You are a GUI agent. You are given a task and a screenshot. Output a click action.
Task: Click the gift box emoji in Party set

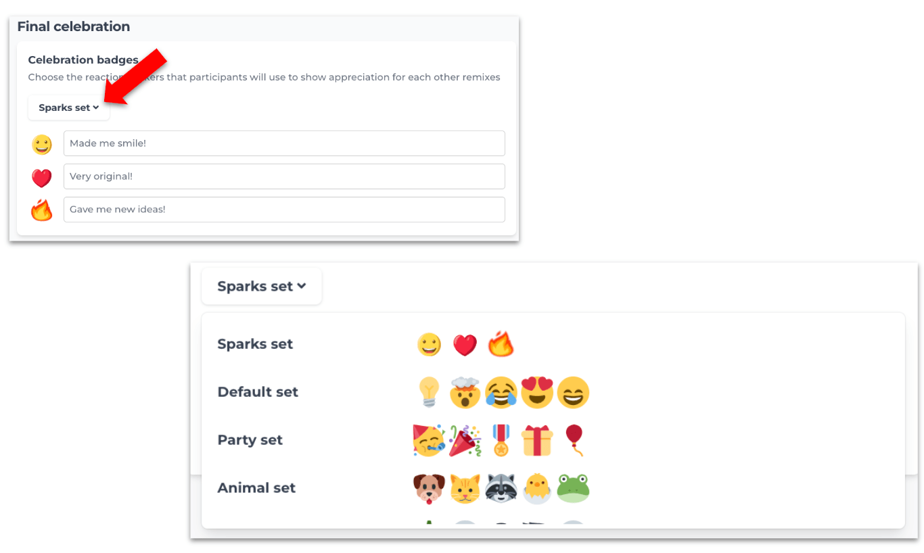537,440
